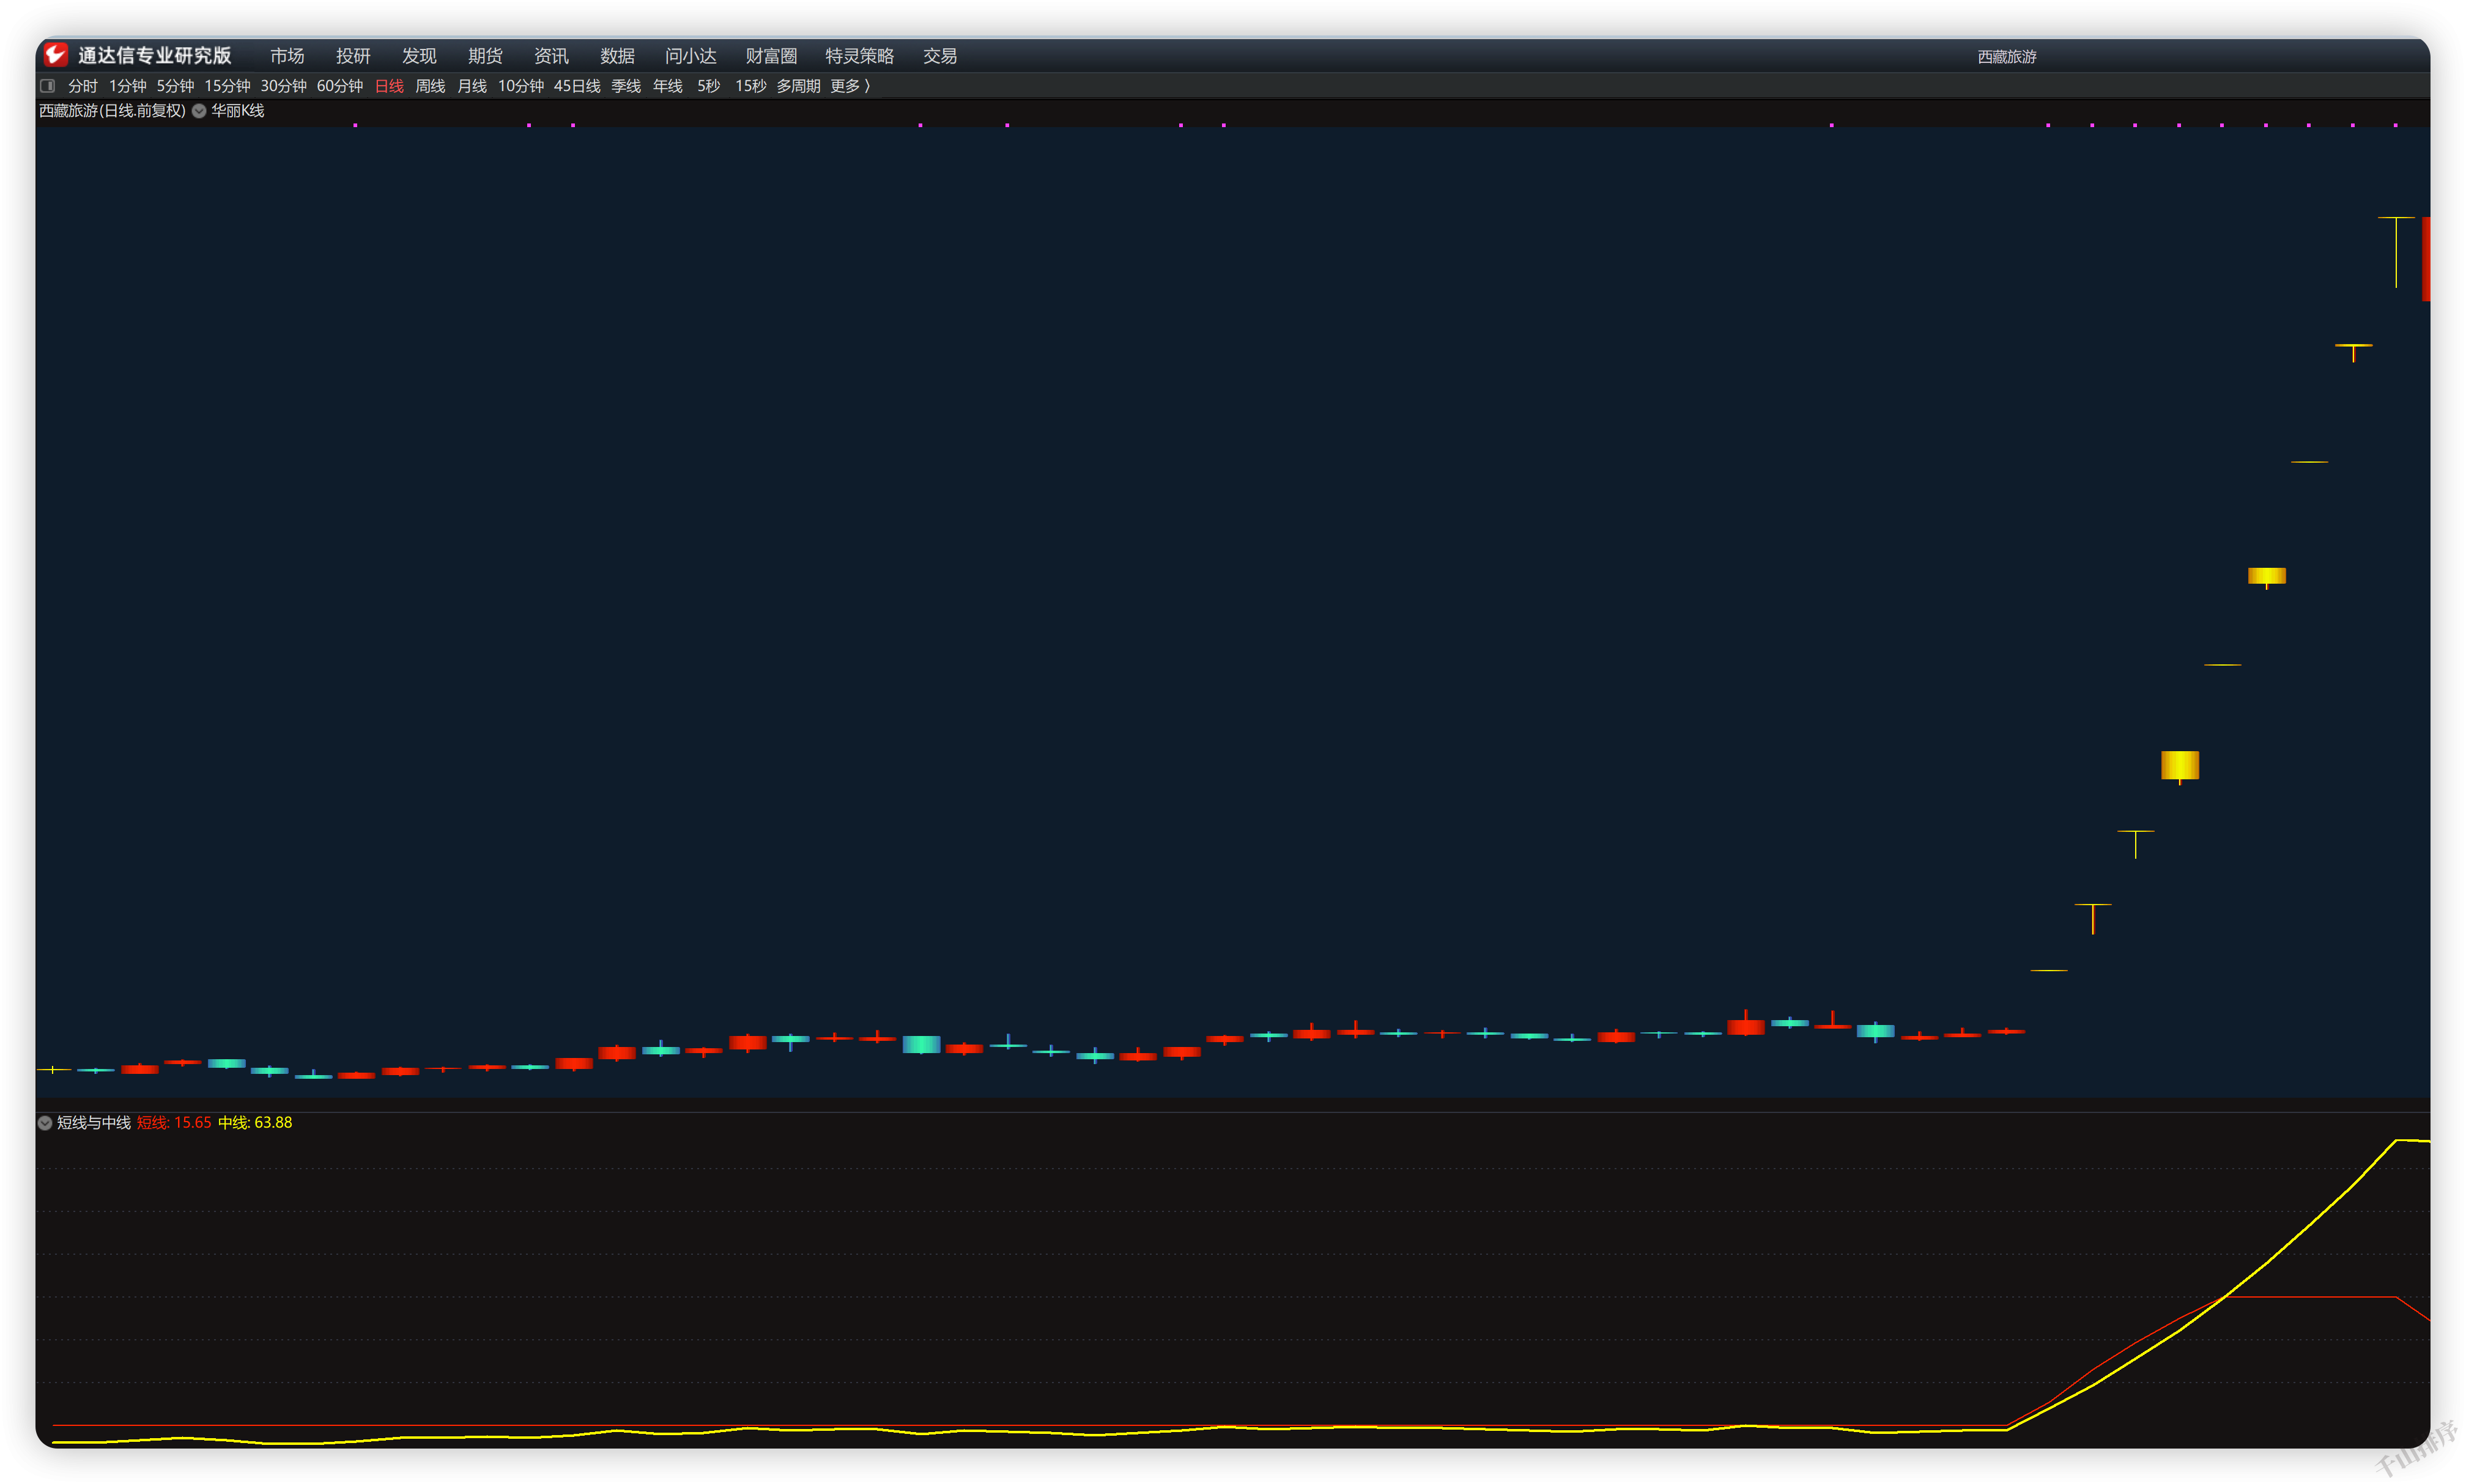Click the 短线与中线 indicator name

coord(93,1123)
